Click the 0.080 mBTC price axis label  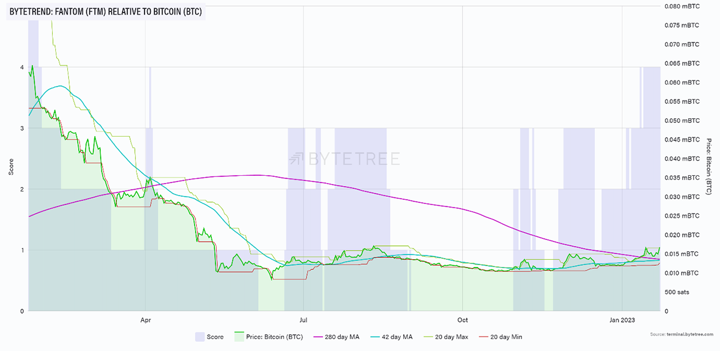click(682, 6)
